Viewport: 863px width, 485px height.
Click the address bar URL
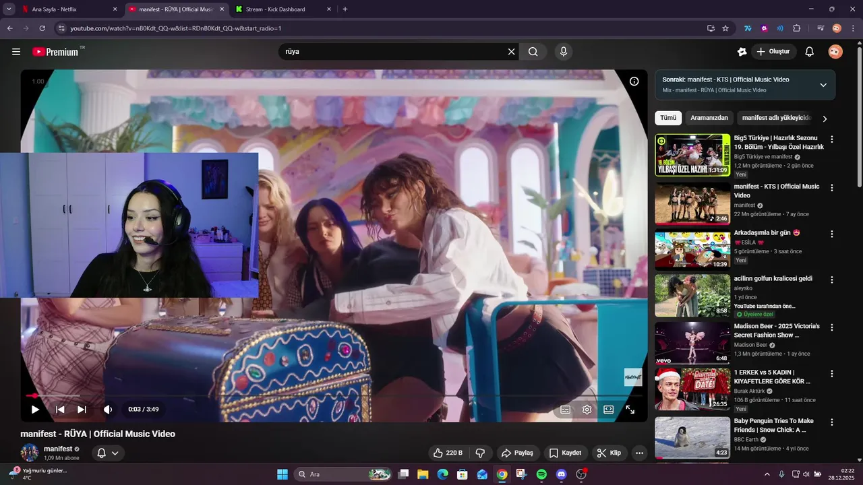tap(175, 28)
